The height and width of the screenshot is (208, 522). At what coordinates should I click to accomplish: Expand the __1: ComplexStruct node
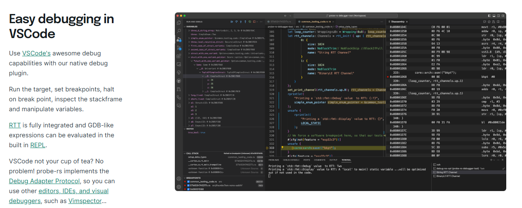[203, 91]
